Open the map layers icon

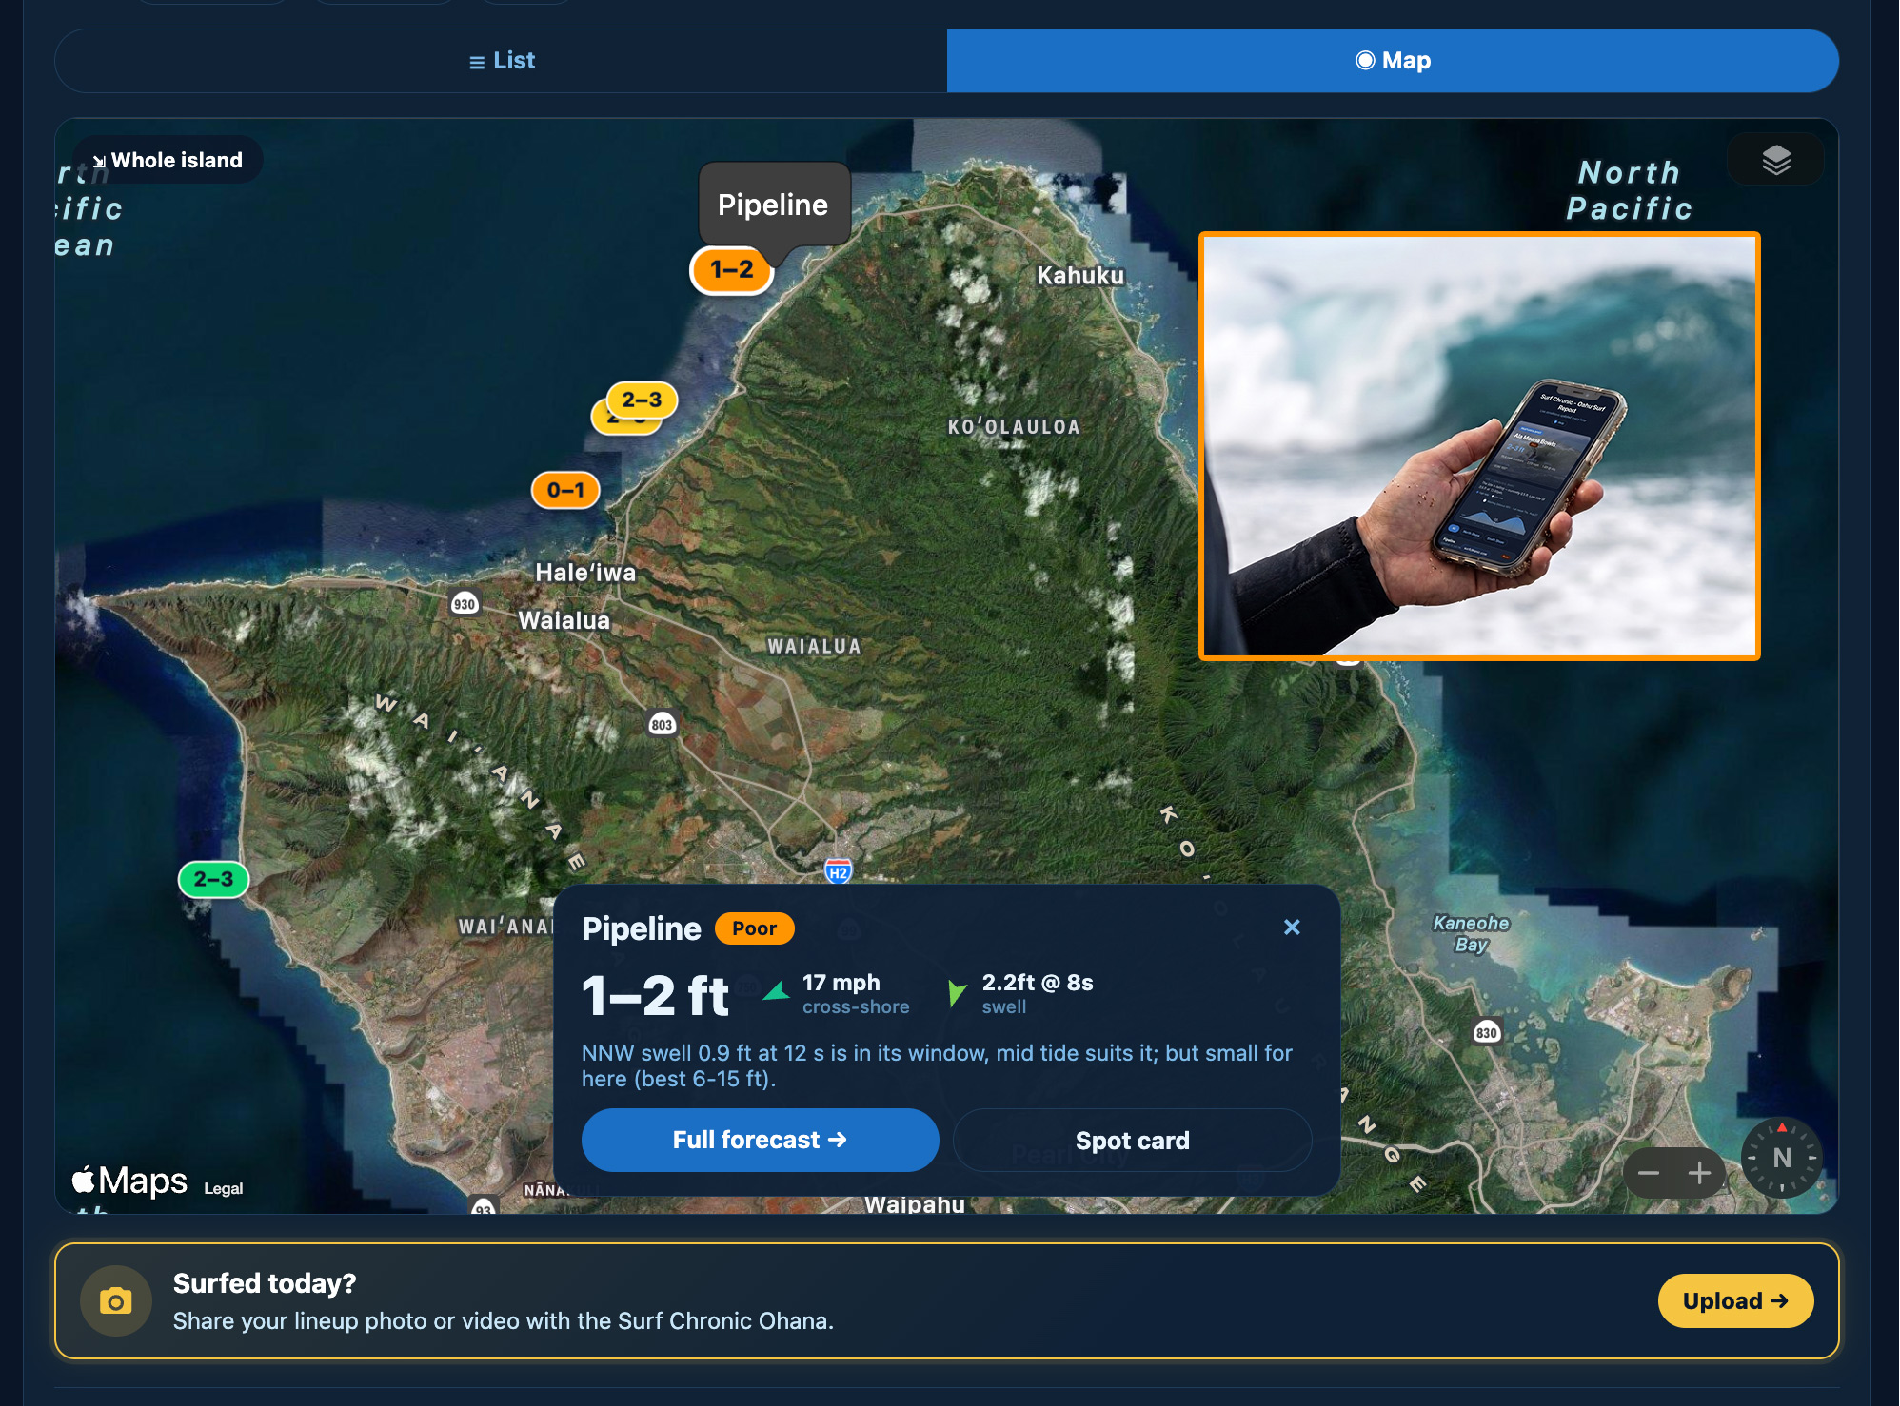pos(1775,160)
